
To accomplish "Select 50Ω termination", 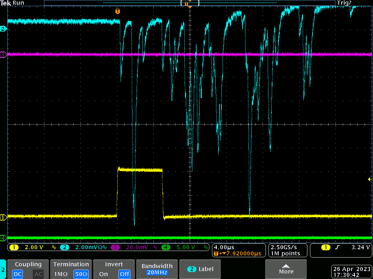I will click(81, 274).
